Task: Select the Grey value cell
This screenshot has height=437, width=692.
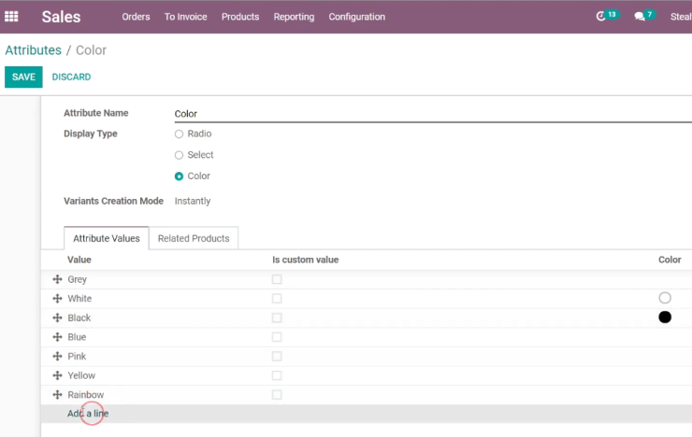Action: (x=78, y=280)
